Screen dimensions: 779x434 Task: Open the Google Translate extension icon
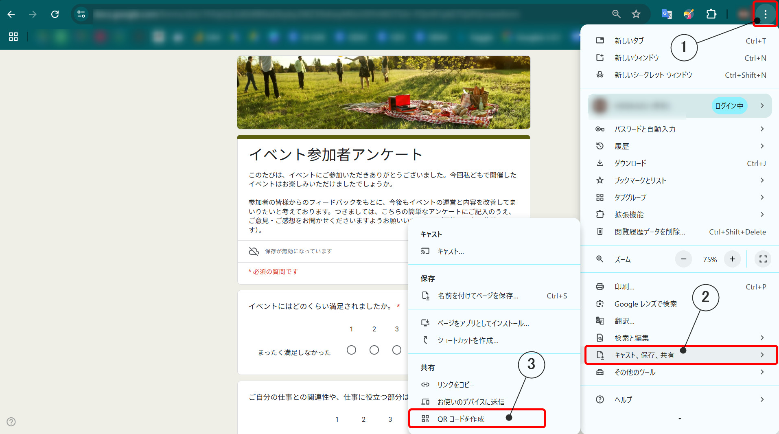666,14
